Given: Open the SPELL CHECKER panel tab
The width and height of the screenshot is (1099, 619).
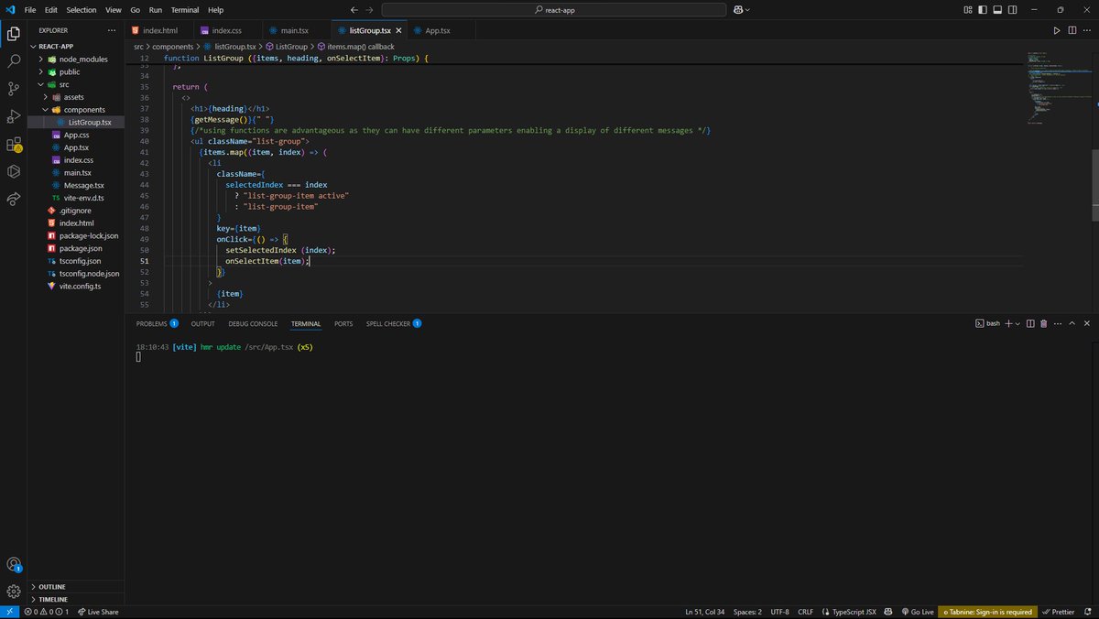Looking at the screenshot, I should pyautogui.click(x=394, y=323).
